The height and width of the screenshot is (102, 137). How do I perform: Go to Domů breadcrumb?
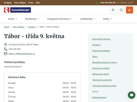(6, 27)
